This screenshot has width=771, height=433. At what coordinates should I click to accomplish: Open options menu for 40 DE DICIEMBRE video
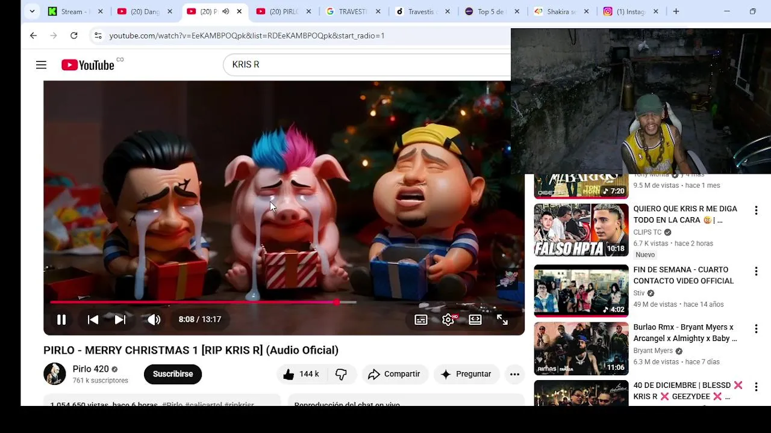(756, 387)
